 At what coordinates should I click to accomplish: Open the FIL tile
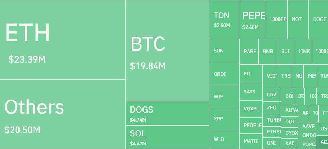pyautogui.click(x=251, y=74)
